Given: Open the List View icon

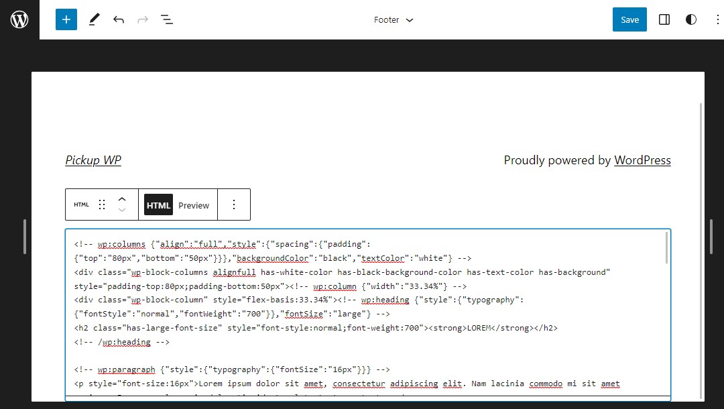Looking at the screenshot, I should (167, 19).
